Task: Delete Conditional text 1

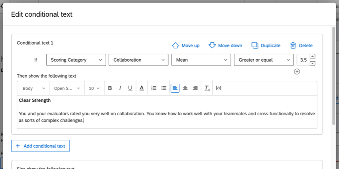Action: point(301,45)
